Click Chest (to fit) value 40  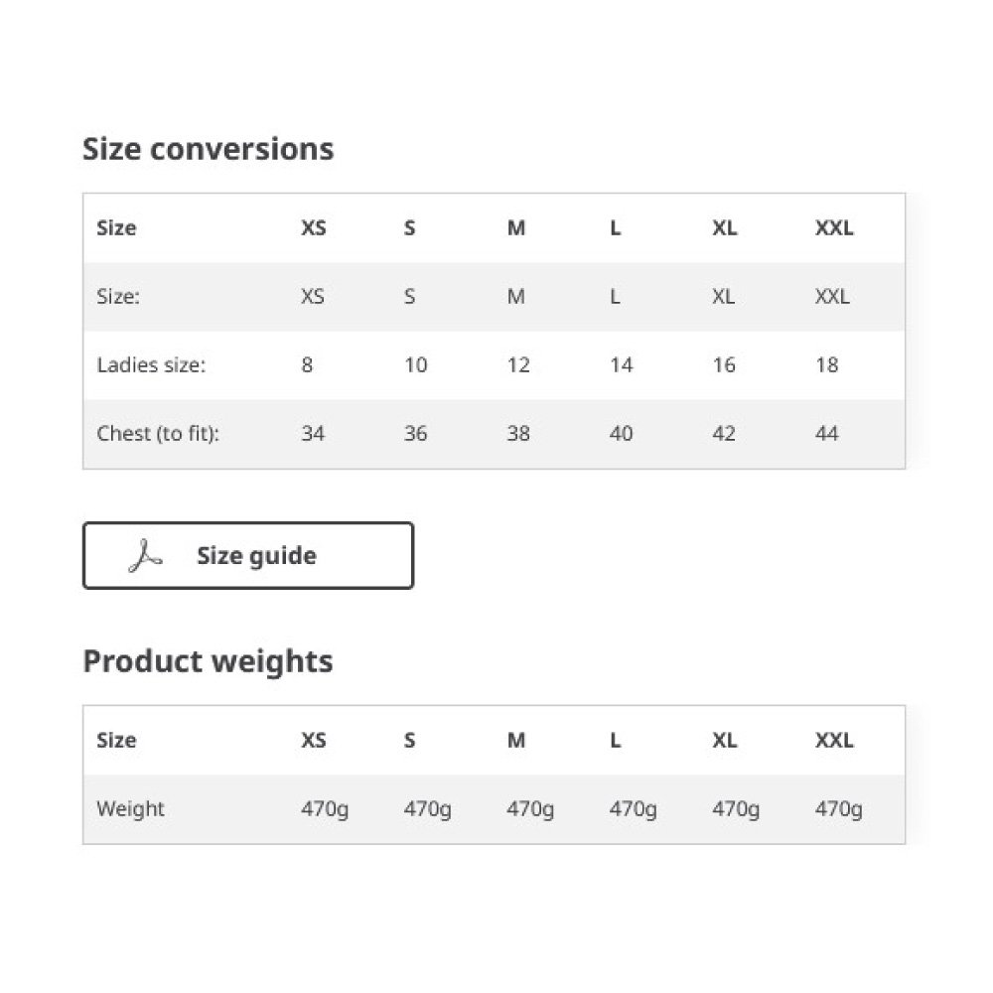point(622,433)
